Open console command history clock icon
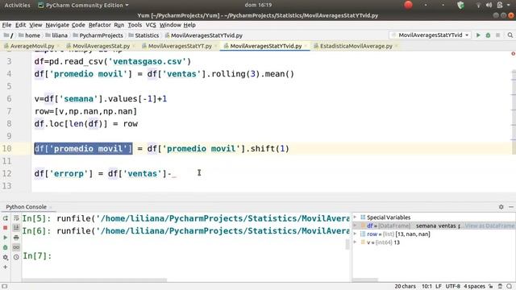Screen dimensions: 516x290 point(16,257)
